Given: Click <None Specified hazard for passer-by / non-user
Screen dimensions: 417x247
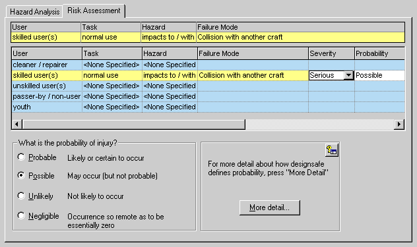Looking at the screenshot, I should [170, 96].
